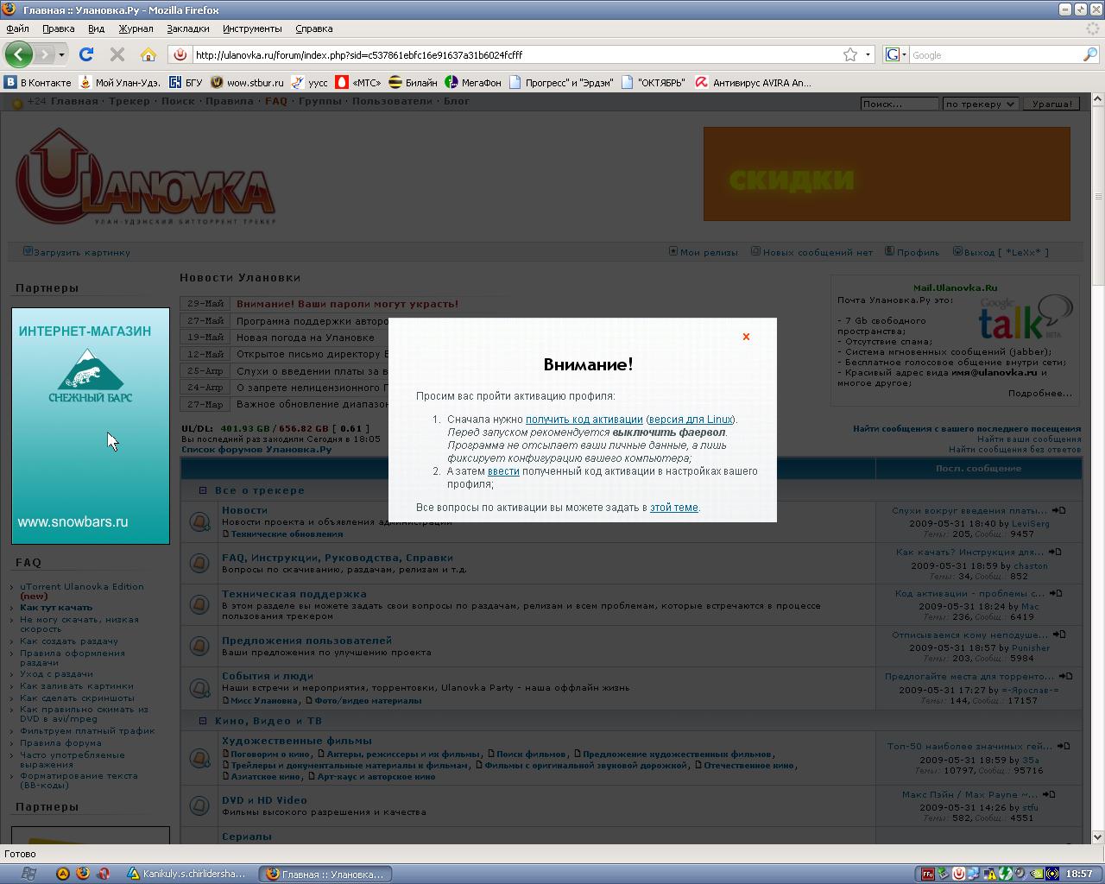
Task: Click the magnifier icon in the Google search box
Action: coord(1090,54)
